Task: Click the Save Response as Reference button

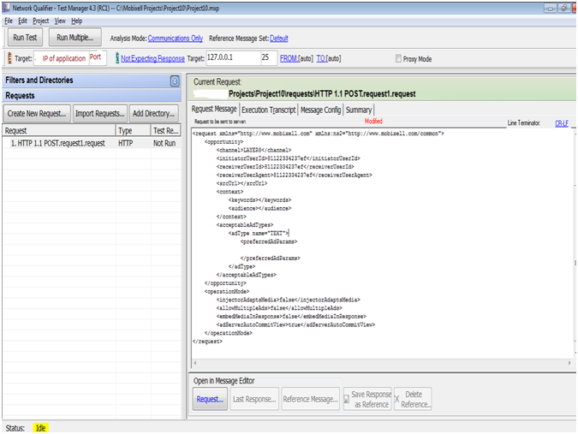Action: (366, 399)
